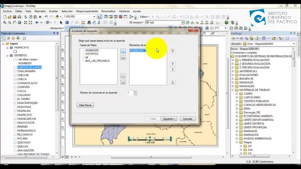Click the Vista Previa button
This screenshot has width=301, height=169.
click(85, 105)
